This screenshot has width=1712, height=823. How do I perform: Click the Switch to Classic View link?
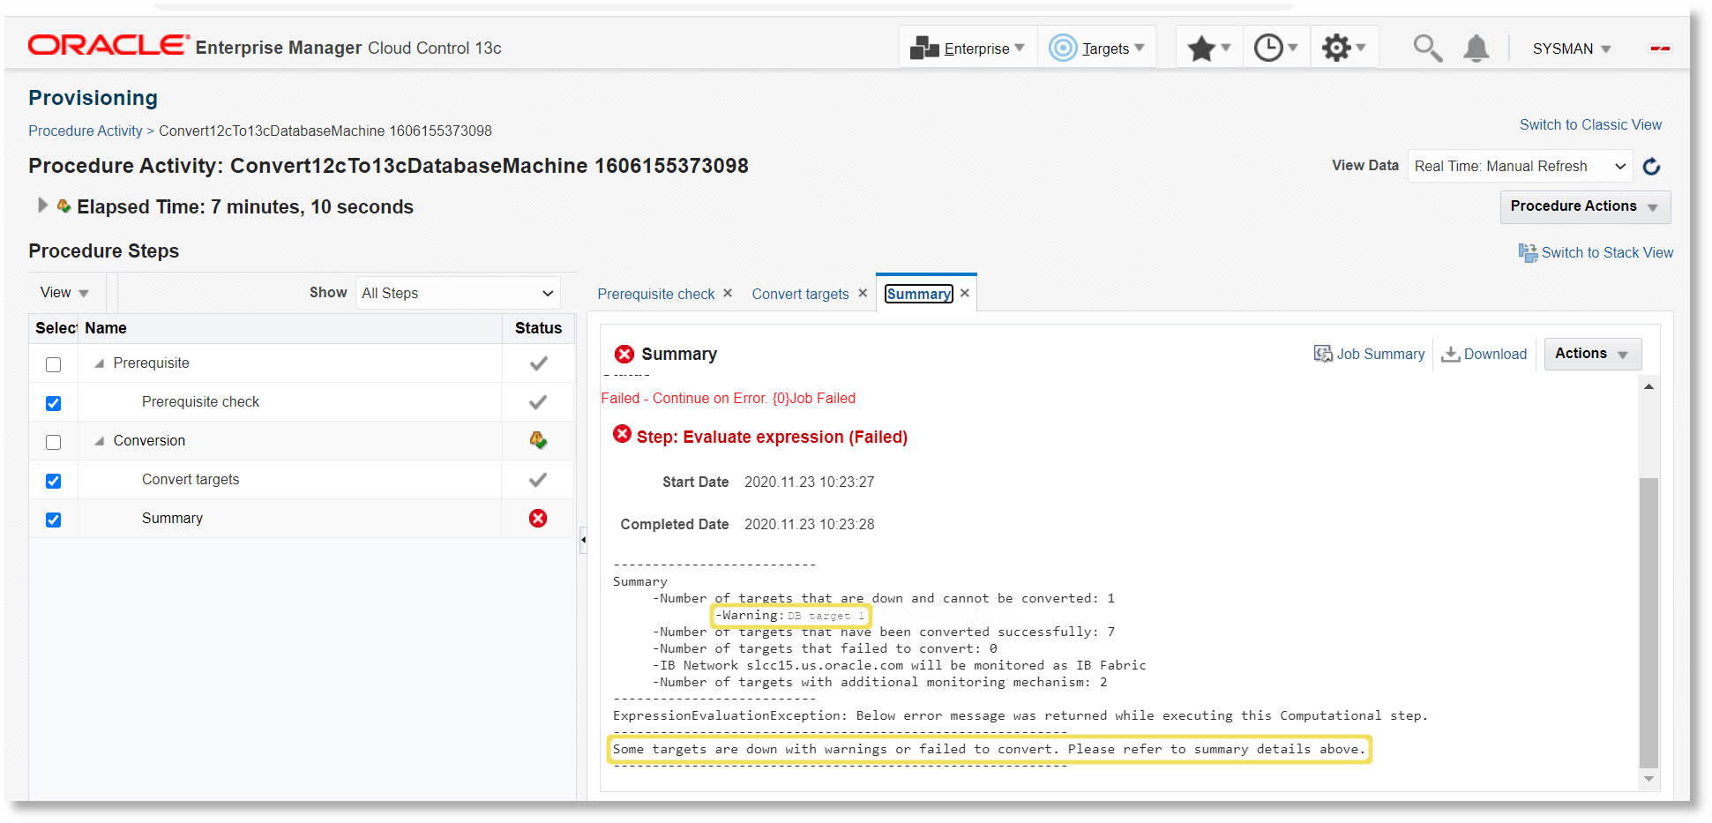coord(1590,124)
